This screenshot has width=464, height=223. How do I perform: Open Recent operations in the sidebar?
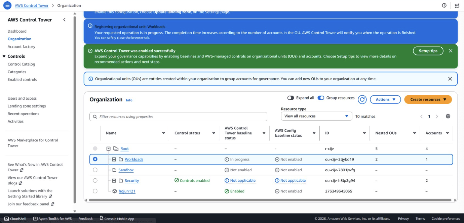[x=24, y=114]
